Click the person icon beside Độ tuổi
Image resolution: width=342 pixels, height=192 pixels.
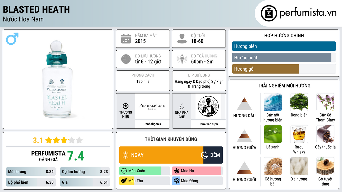click(182, 39)
